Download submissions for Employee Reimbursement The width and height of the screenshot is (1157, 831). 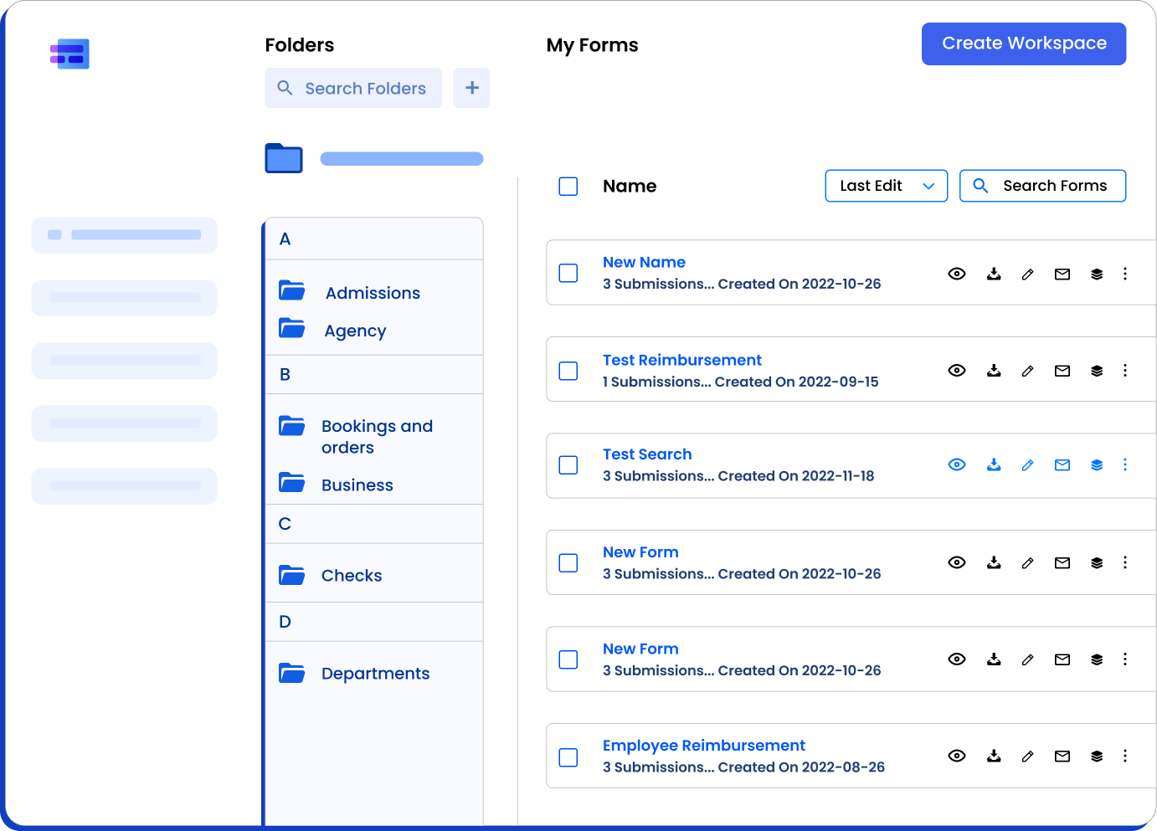[x=994, y=756]
